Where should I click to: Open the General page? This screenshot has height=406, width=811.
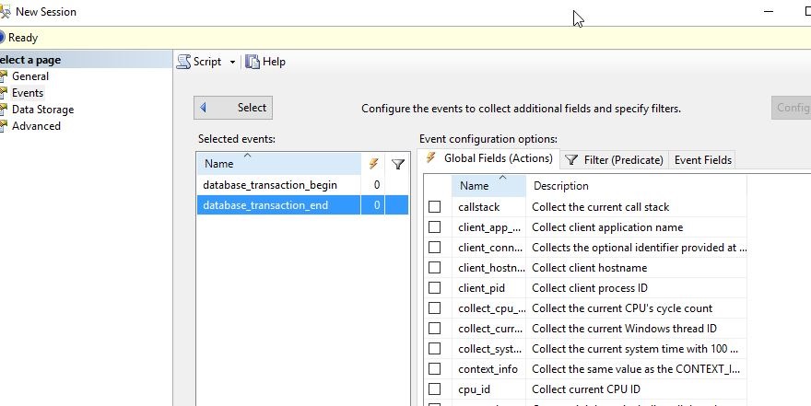tap(29, 76)
